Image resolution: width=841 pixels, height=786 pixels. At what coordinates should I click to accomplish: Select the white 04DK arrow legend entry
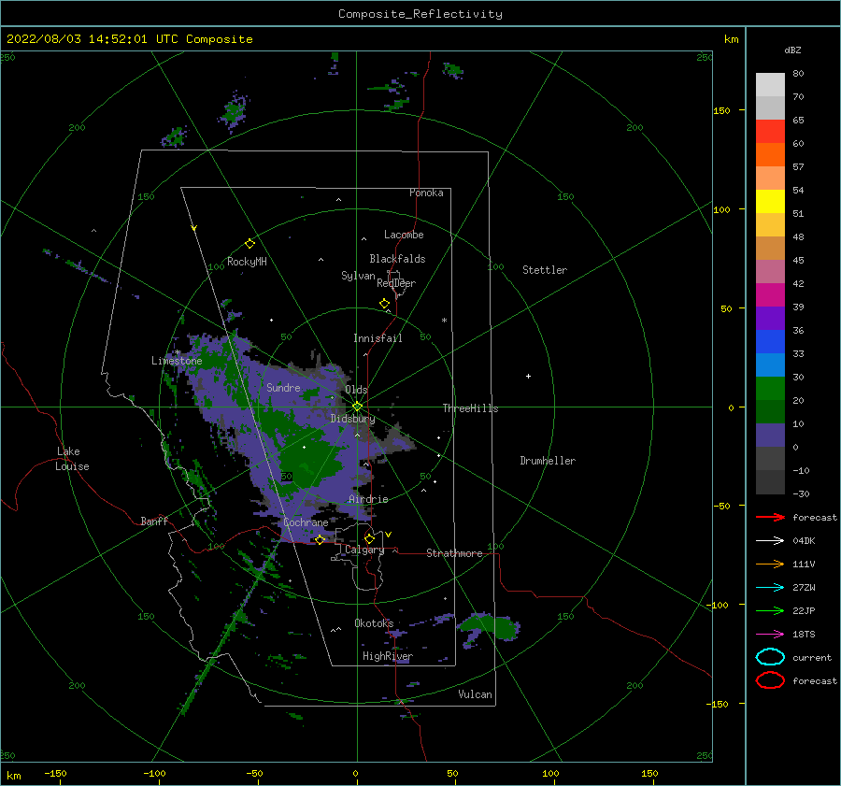point(770,540)
